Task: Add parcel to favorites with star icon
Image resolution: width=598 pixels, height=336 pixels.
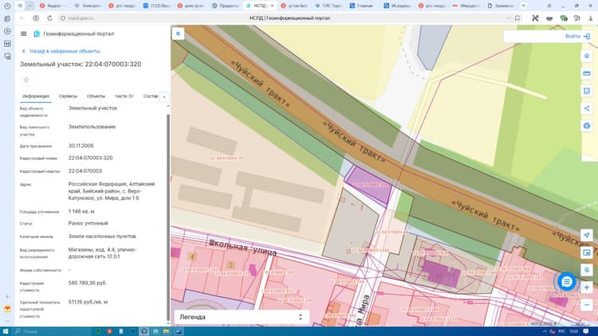Action: [x=26, y=80]
